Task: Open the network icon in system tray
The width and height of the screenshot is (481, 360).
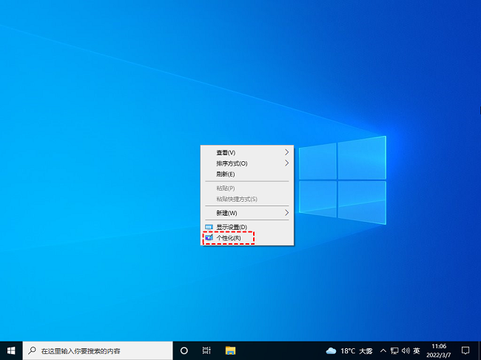Action: click(x=394, y=350)
